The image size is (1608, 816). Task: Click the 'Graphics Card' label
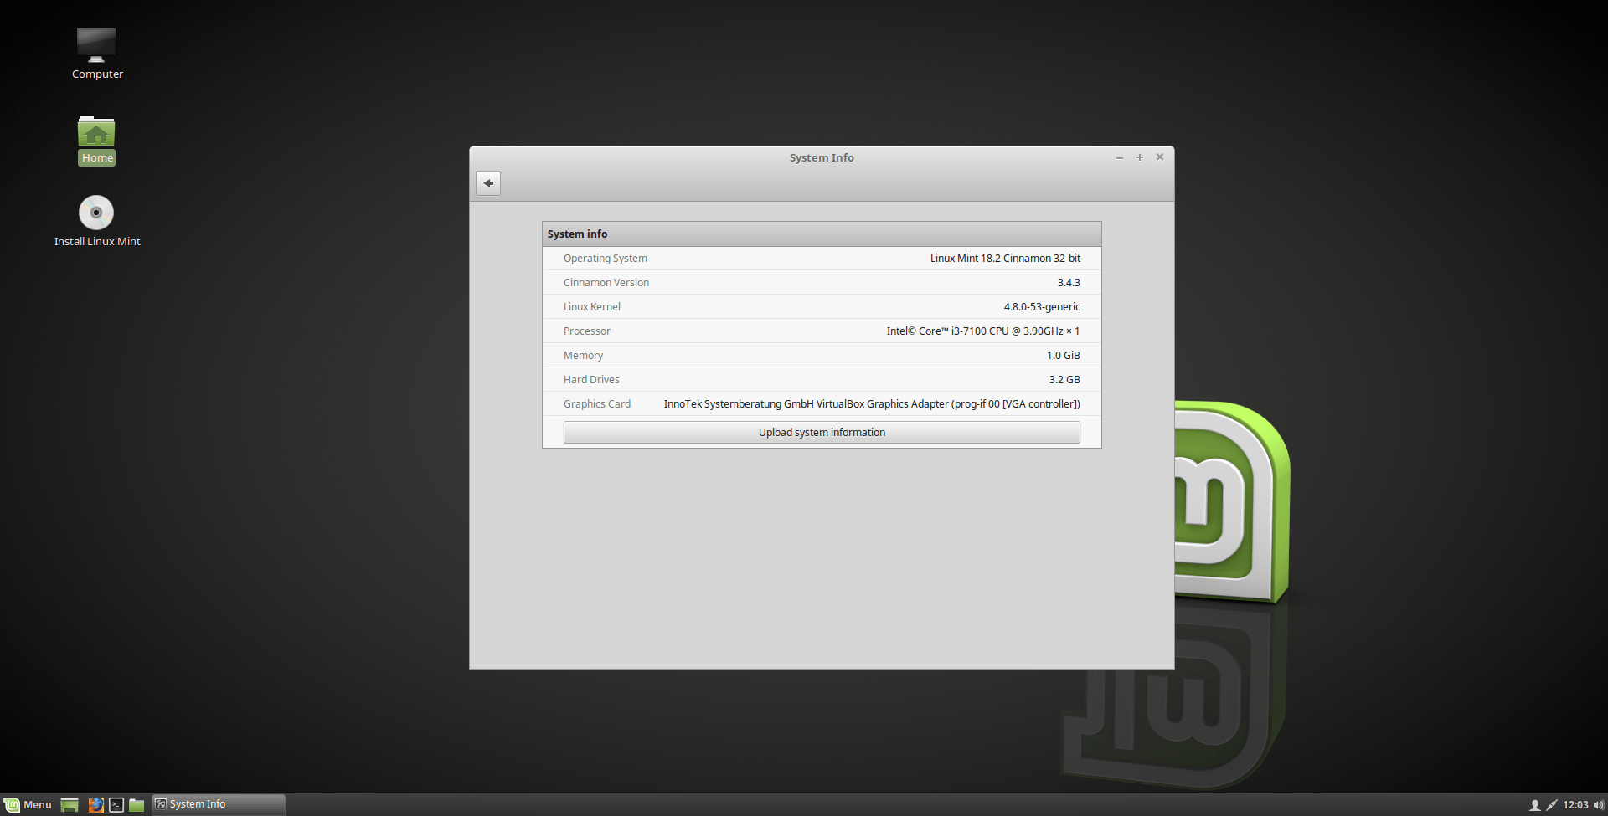(x=597, y=404)
